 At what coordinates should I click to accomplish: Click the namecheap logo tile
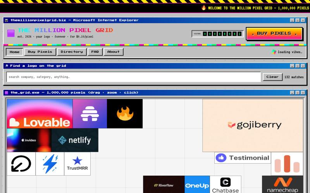(x=282, y=185)
